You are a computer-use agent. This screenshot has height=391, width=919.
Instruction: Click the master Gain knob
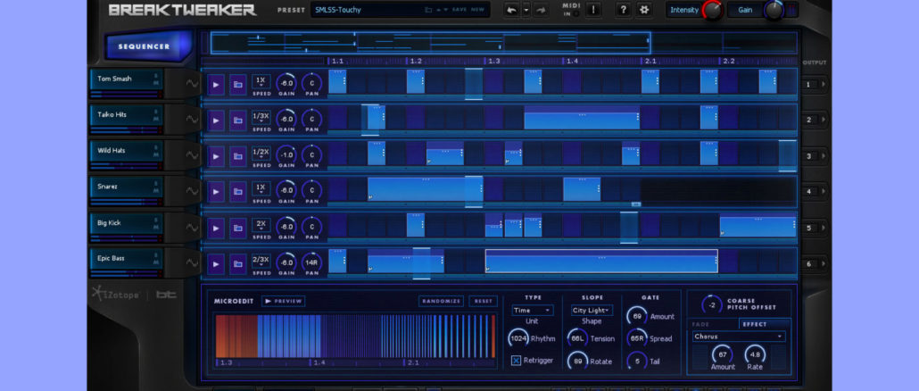coord(774,10)
